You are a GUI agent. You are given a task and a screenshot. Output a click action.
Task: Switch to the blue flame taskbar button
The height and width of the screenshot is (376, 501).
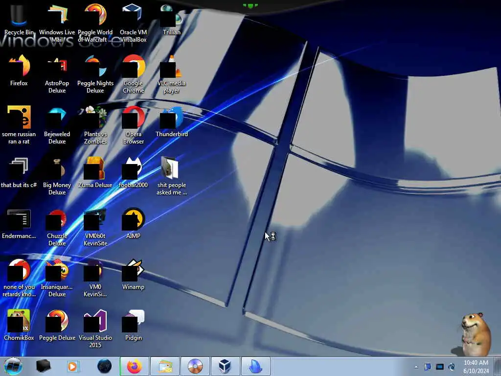255,366
